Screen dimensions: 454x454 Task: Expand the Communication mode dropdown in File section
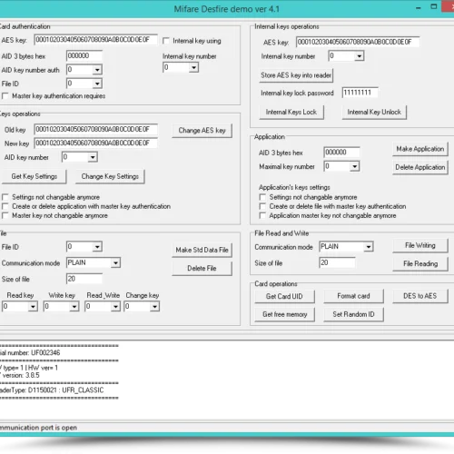click(94, 262)
